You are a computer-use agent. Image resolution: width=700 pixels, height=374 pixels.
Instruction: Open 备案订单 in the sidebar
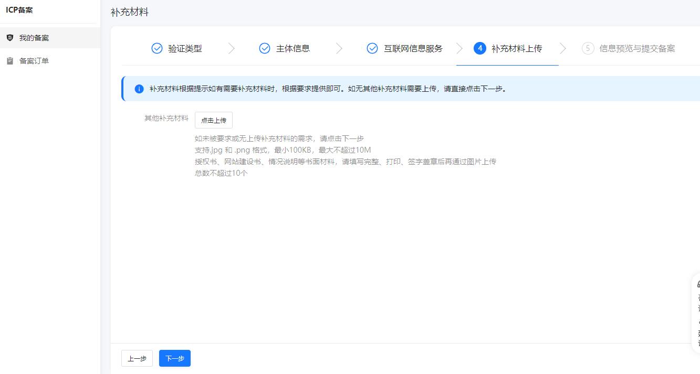pyautogui.click(x=50, y=61)
